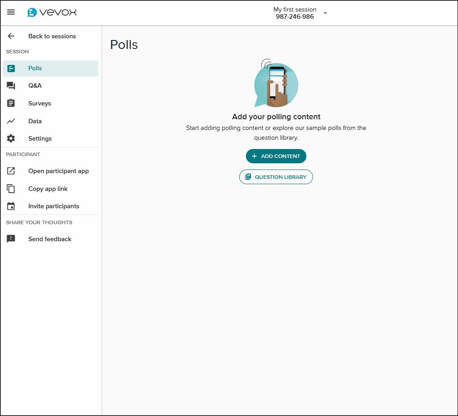Image resolution: width=458 pixels, height=416 pixels.
Task: Select Data in the sidebar menu
Action: (x=35, y=121)
